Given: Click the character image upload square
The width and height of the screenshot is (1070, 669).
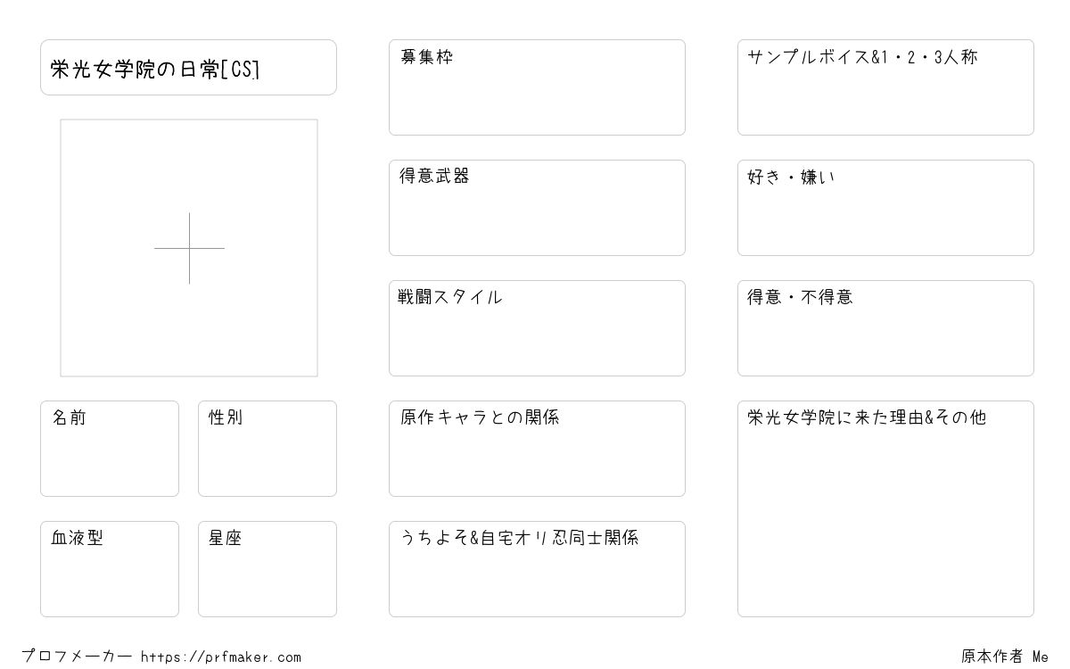Looking at the screenshot, I should click(189, 248).
